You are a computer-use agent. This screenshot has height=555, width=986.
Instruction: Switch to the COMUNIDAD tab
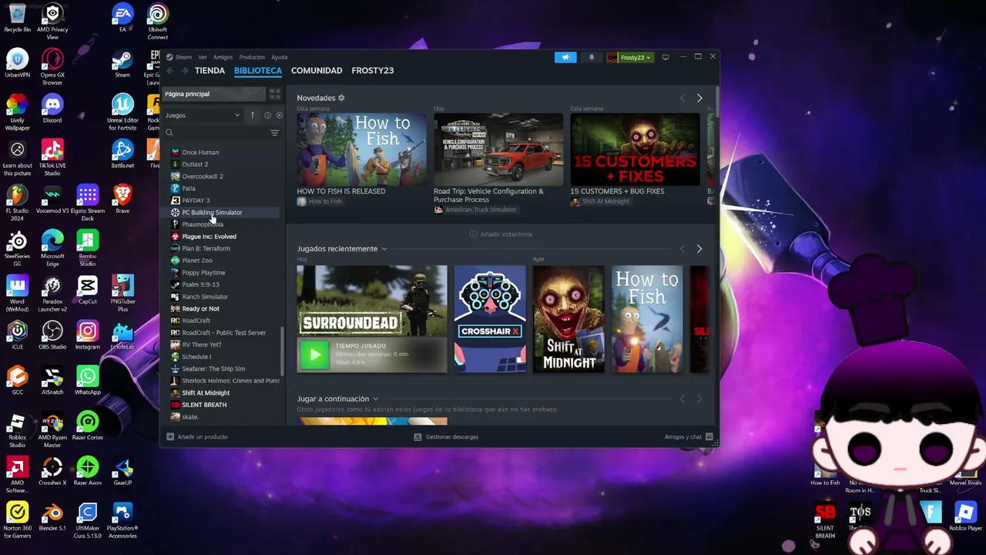(317, 71)
